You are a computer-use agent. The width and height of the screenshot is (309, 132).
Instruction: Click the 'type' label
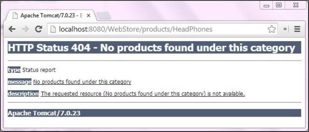coord(14,70)
